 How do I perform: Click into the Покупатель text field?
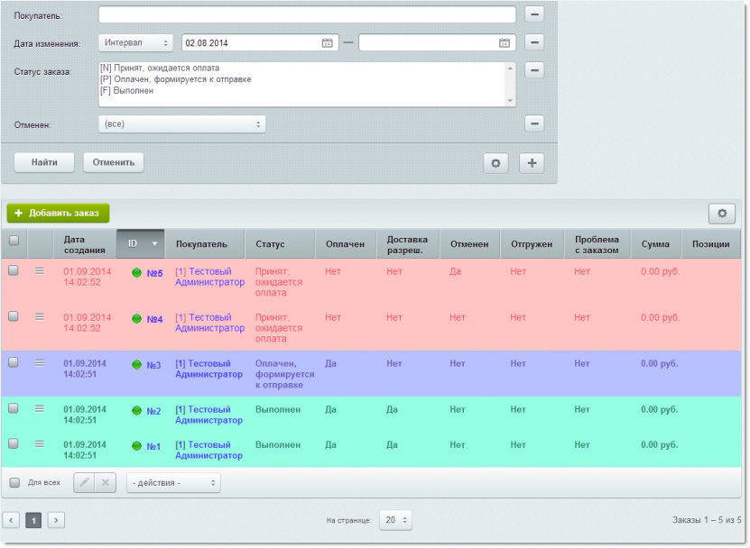[307, 14]
